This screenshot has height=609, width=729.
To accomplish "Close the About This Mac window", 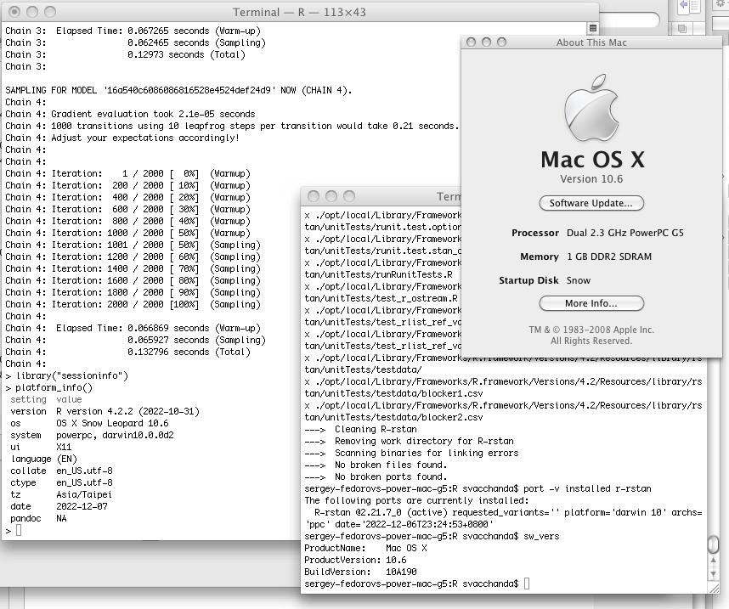I will [471, 42].
